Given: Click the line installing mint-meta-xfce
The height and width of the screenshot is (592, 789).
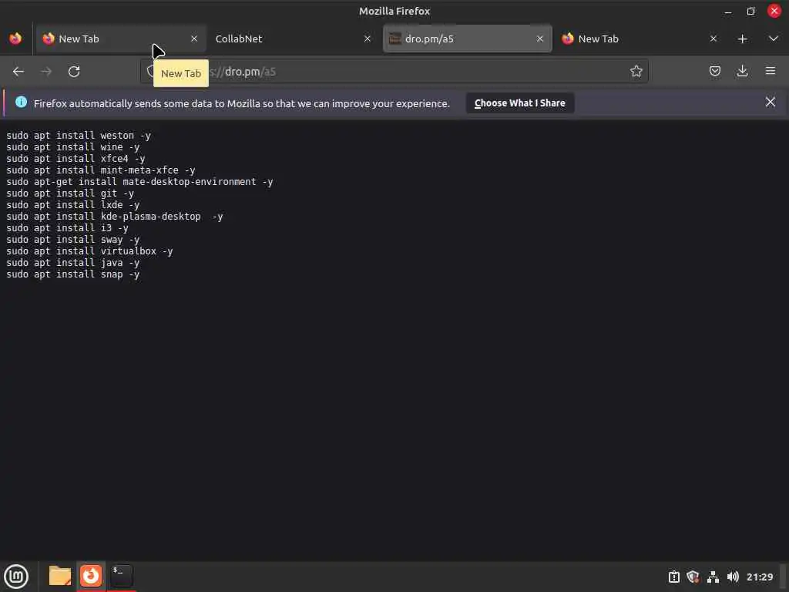Looking at the screenshot, I should [101, 170].
